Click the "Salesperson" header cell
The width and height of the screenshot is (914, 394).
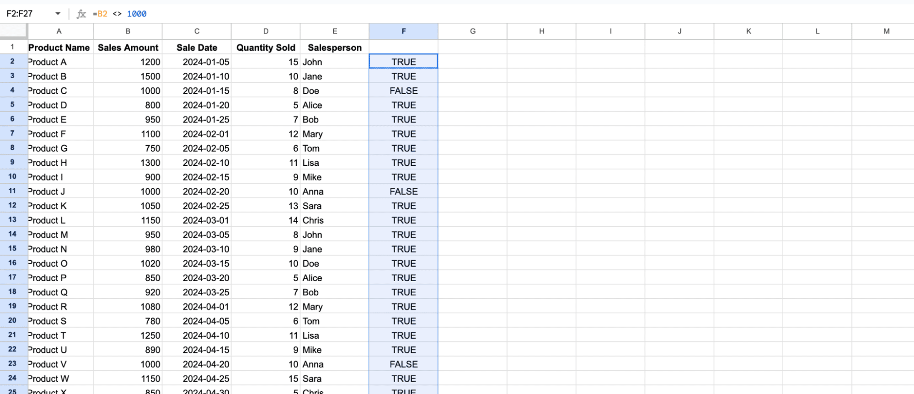[x=335, y=48]
